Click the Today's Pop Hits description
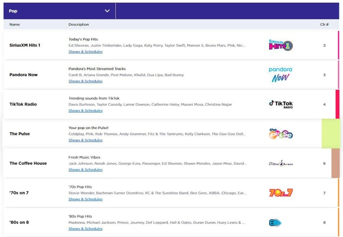The width and height of the screenshot is (343, 237). 83,39
